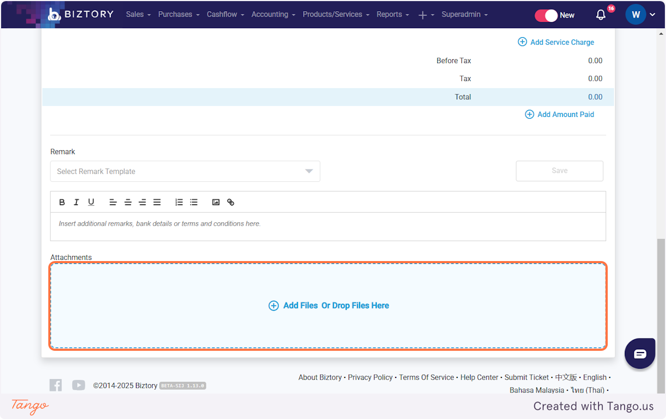Insert image into remark
This screenshot has height=419, width=666.
tap(216, 202)
